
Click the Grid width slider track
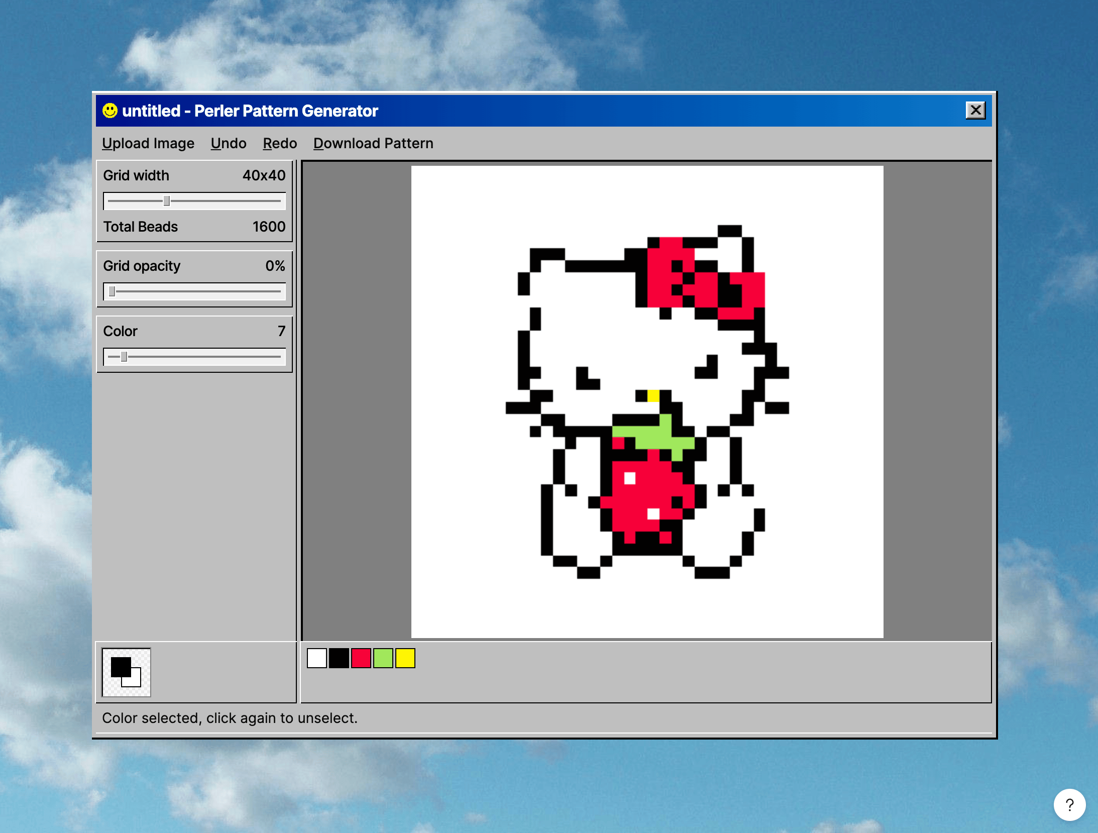[194, 201]
